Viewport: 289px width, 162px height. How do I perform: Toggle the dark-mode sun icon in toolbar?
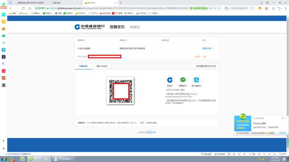click(x=273, y=9)
